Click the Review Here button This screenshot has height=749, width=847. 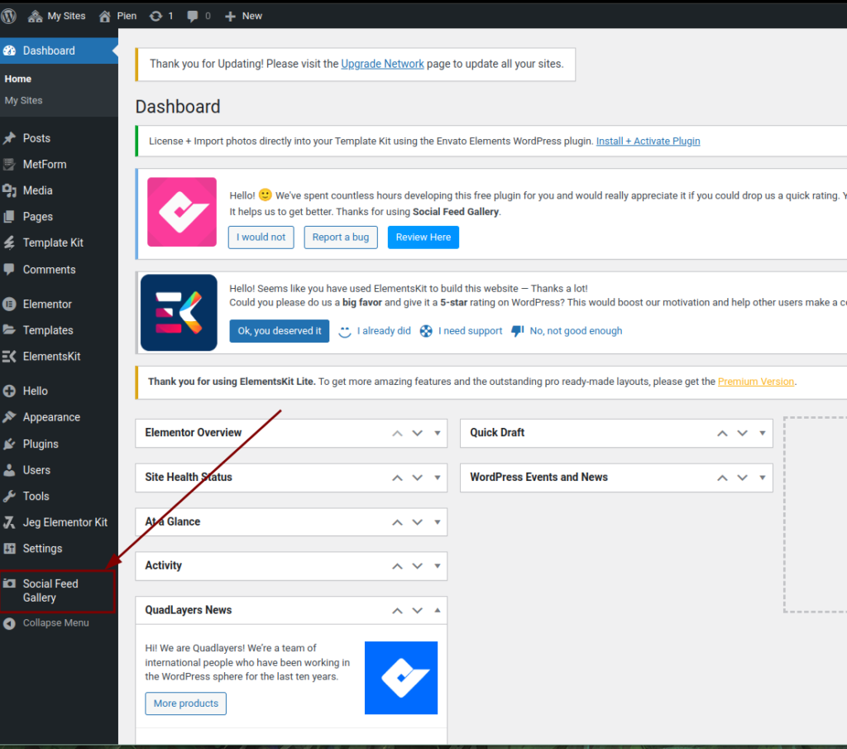click(423, 238)
